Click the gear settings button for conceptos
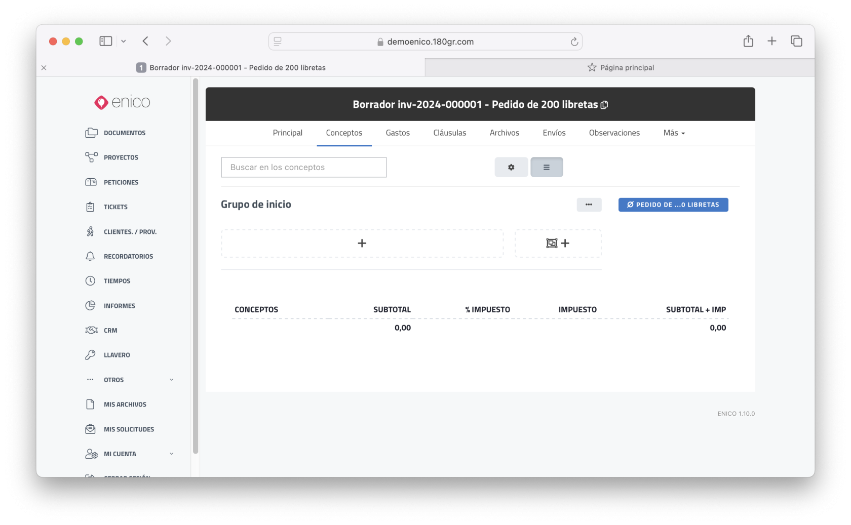851x525 pixels. tap(511, 167)
